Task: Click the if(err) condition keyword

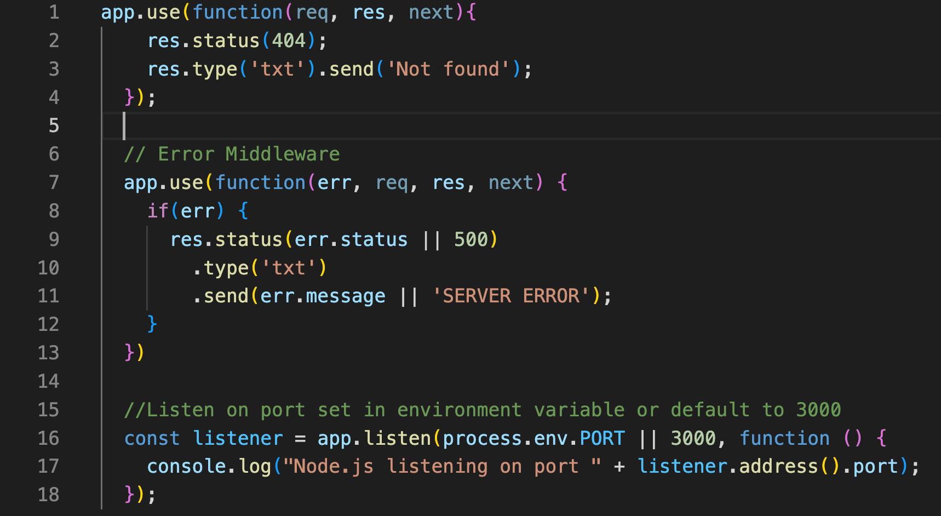Action: (157, 211)
